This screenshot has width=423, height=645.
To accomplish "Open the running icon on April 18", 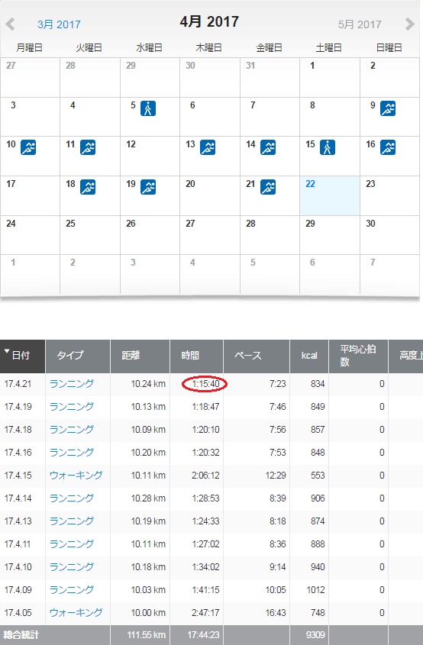I will [88, 187].
